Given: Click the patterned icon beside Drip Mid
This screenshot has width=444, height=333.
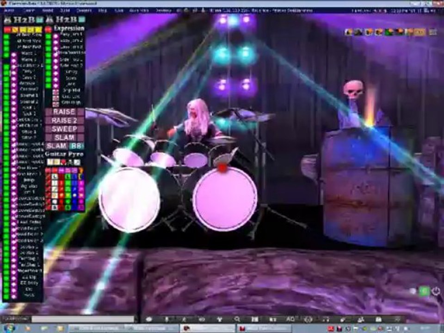Looking at the screenshot, I should point(55,92).
